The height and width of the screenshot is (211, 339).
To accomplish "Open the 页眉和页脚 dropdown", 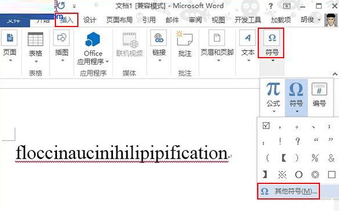I will 217,46.
